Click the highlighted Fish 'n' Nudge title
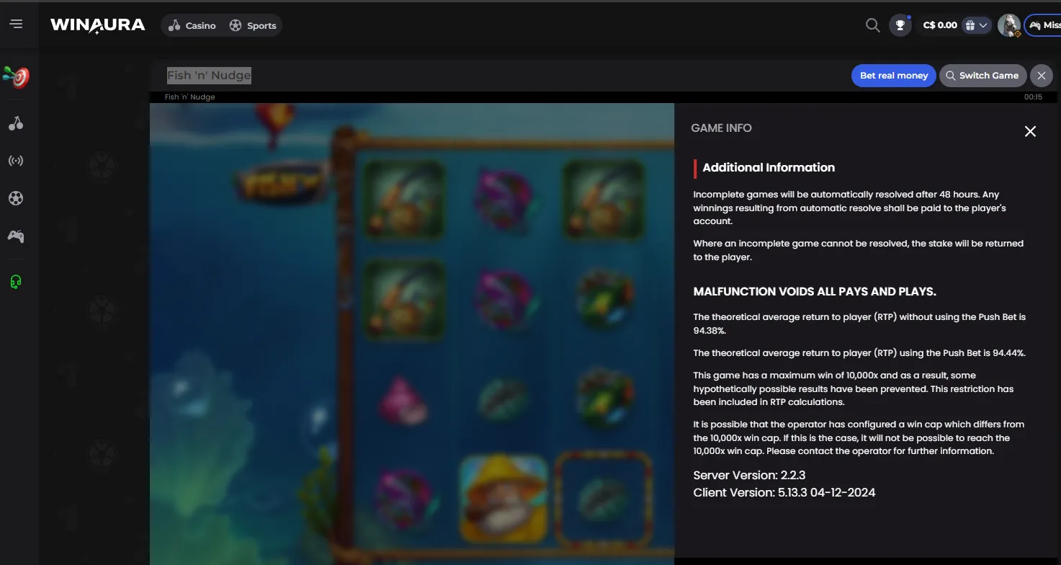Image resolution: width=1061 pixels, height=565 pixels. point(209,76)
